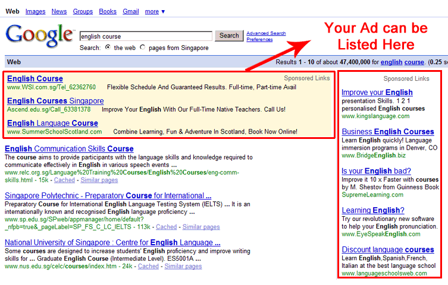Click 'Sponsored Links' label in right sidebar
The height and width of the screenshot is (285, 448).
406,78
